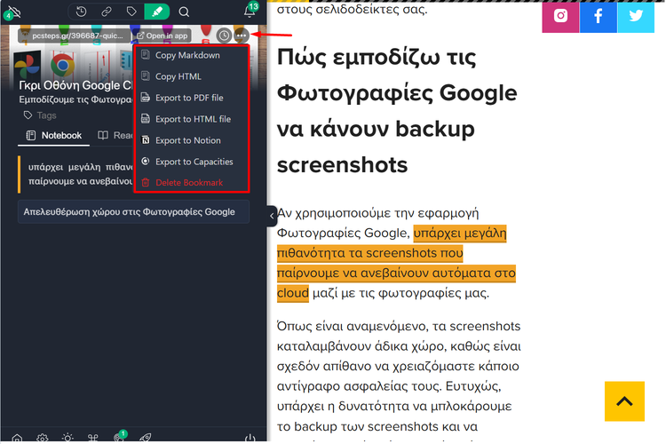Click the Open in app button
This screenshot has height=444, width=666.
(163, 36)
